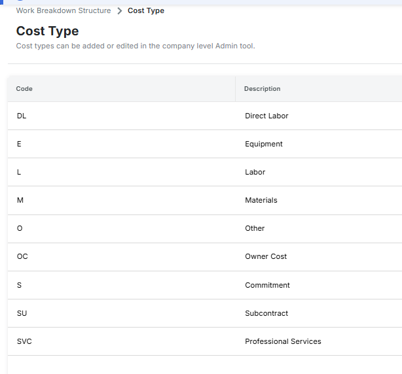Click the Equipment description row
This screenshot has height=374, width=402.
(x=264, y=144)
